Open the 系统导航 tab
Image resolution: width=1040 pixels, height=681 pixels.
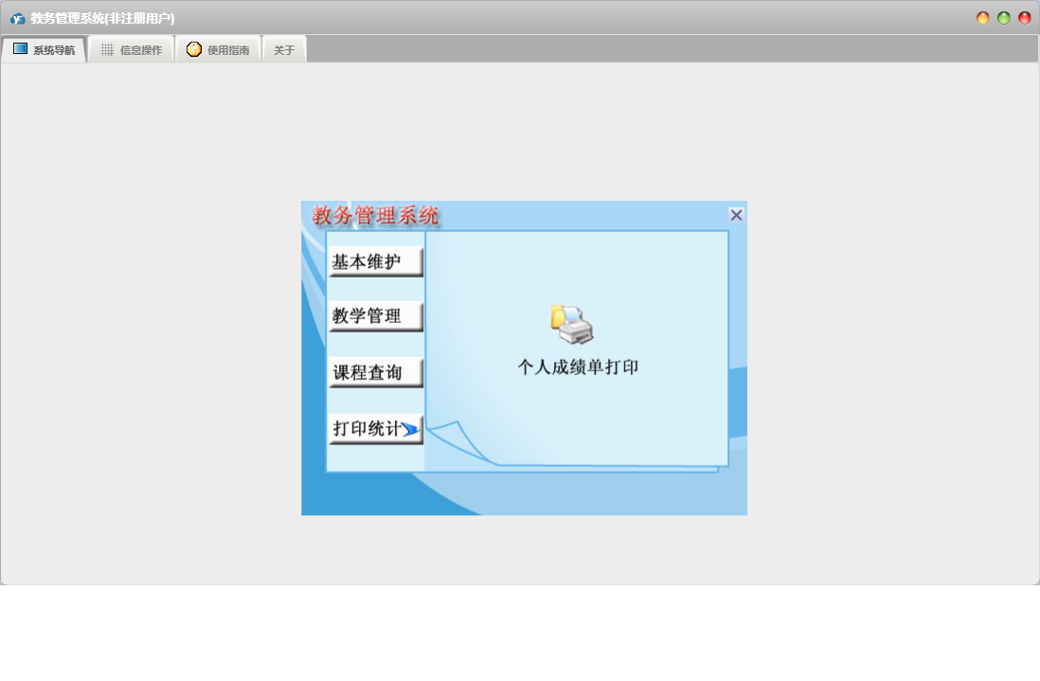pyautogui.click(x=44, y=50)
